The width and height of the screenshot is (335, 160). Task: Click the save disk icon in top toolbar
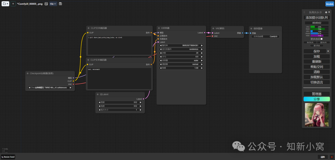(60, 4)
